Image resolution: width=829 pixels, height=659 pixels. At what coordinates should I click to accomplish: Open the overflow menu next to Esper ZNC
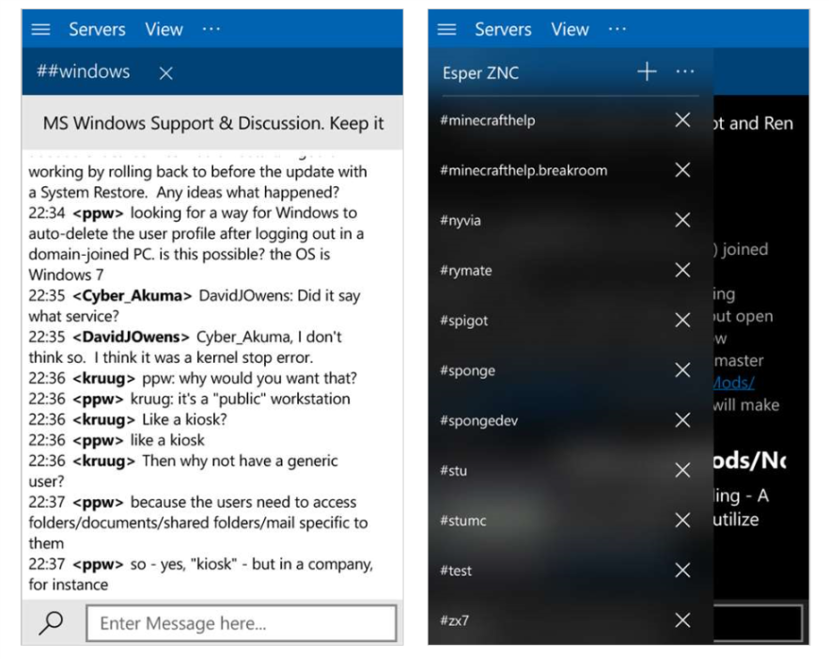click(x=685, y=71)
